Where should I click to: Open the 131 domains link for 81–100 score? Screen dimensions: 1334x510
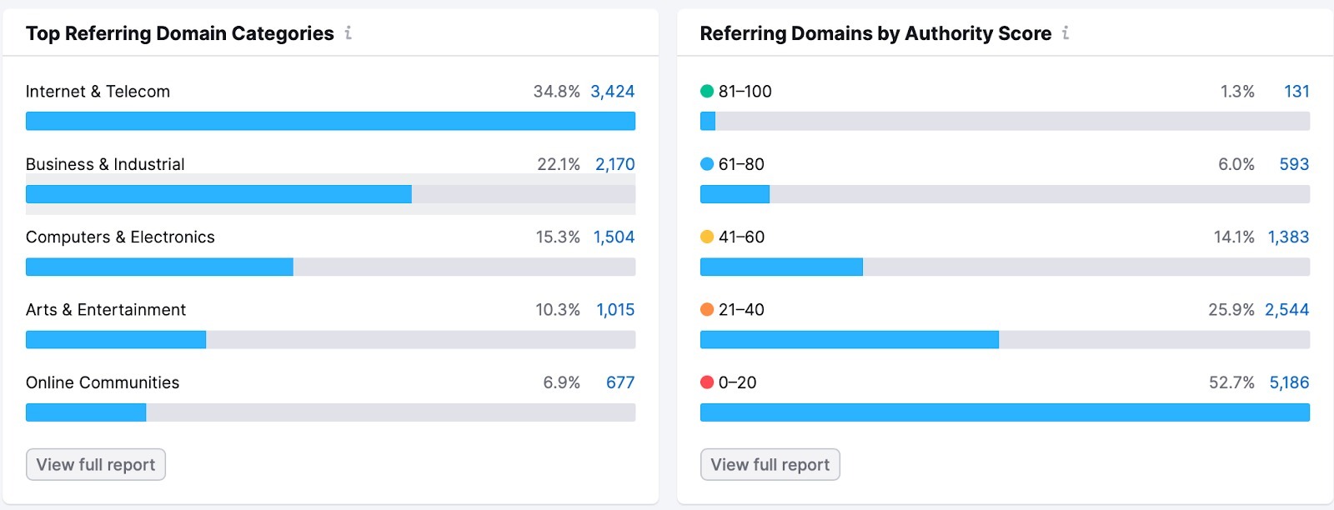click(x=1297, y=92)
